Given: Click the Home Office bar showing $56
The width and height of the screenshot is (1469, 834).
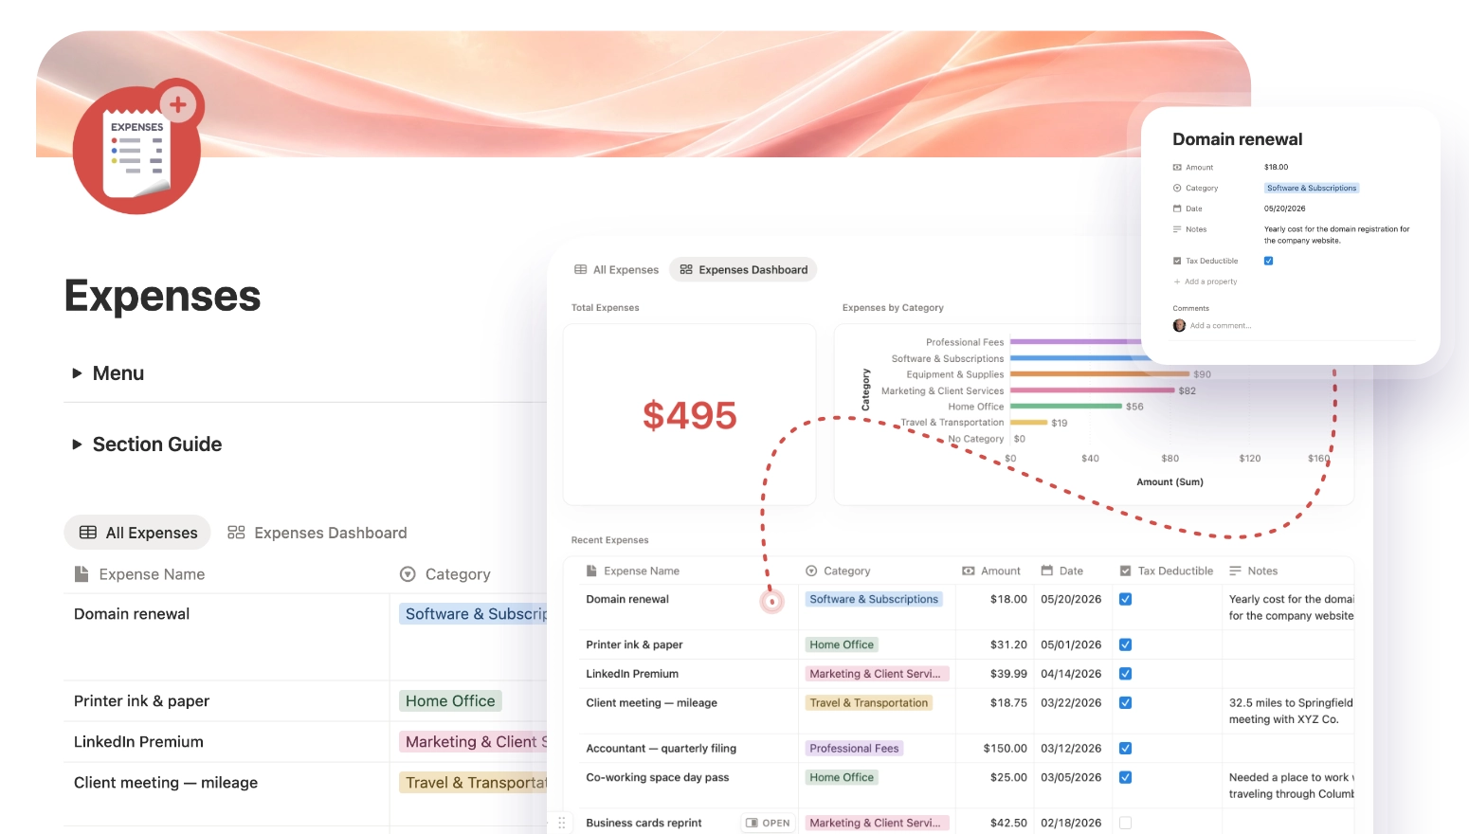Looking at the screenshot, I should [x=1066, y=407].
